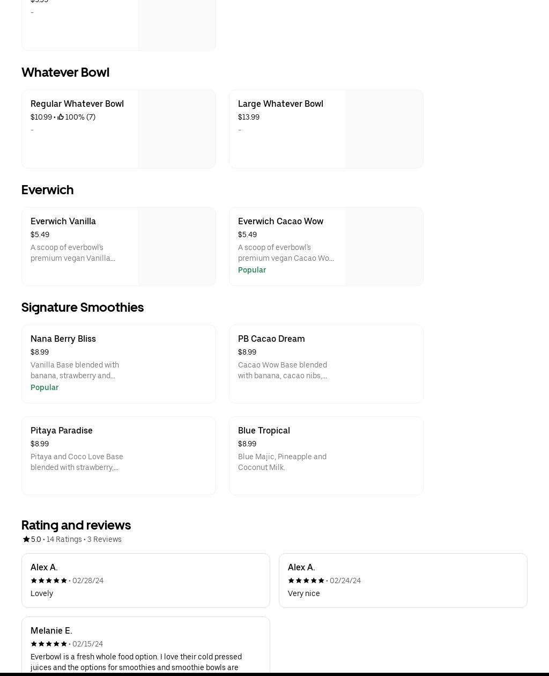
Task: Click Popular tag on Nana Berry Bliss
Action: click(44, 387)
